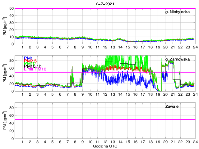Click the black PM10 1h legend entry

pyautogui.click(x=33, y=65)
